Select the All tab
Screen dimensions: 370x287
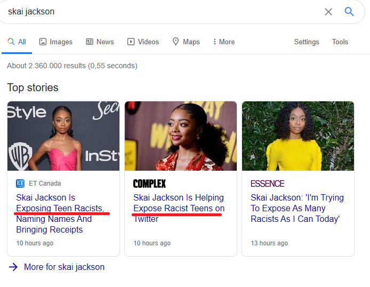click(17, 42)
